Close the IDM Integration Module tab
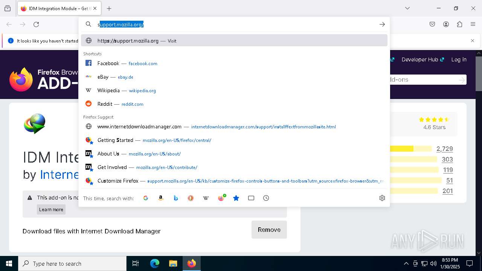 coord(95,8)
